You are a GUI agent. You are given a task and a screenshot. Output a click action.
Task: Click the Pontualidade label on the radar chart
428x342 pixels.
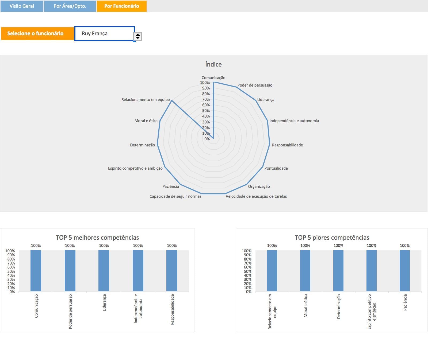[276, 168]
